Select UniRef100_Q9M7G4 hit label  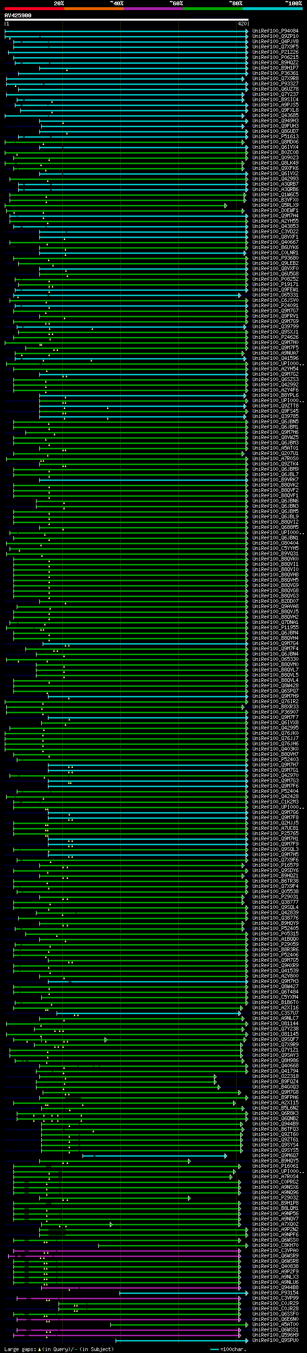point(275,644)
